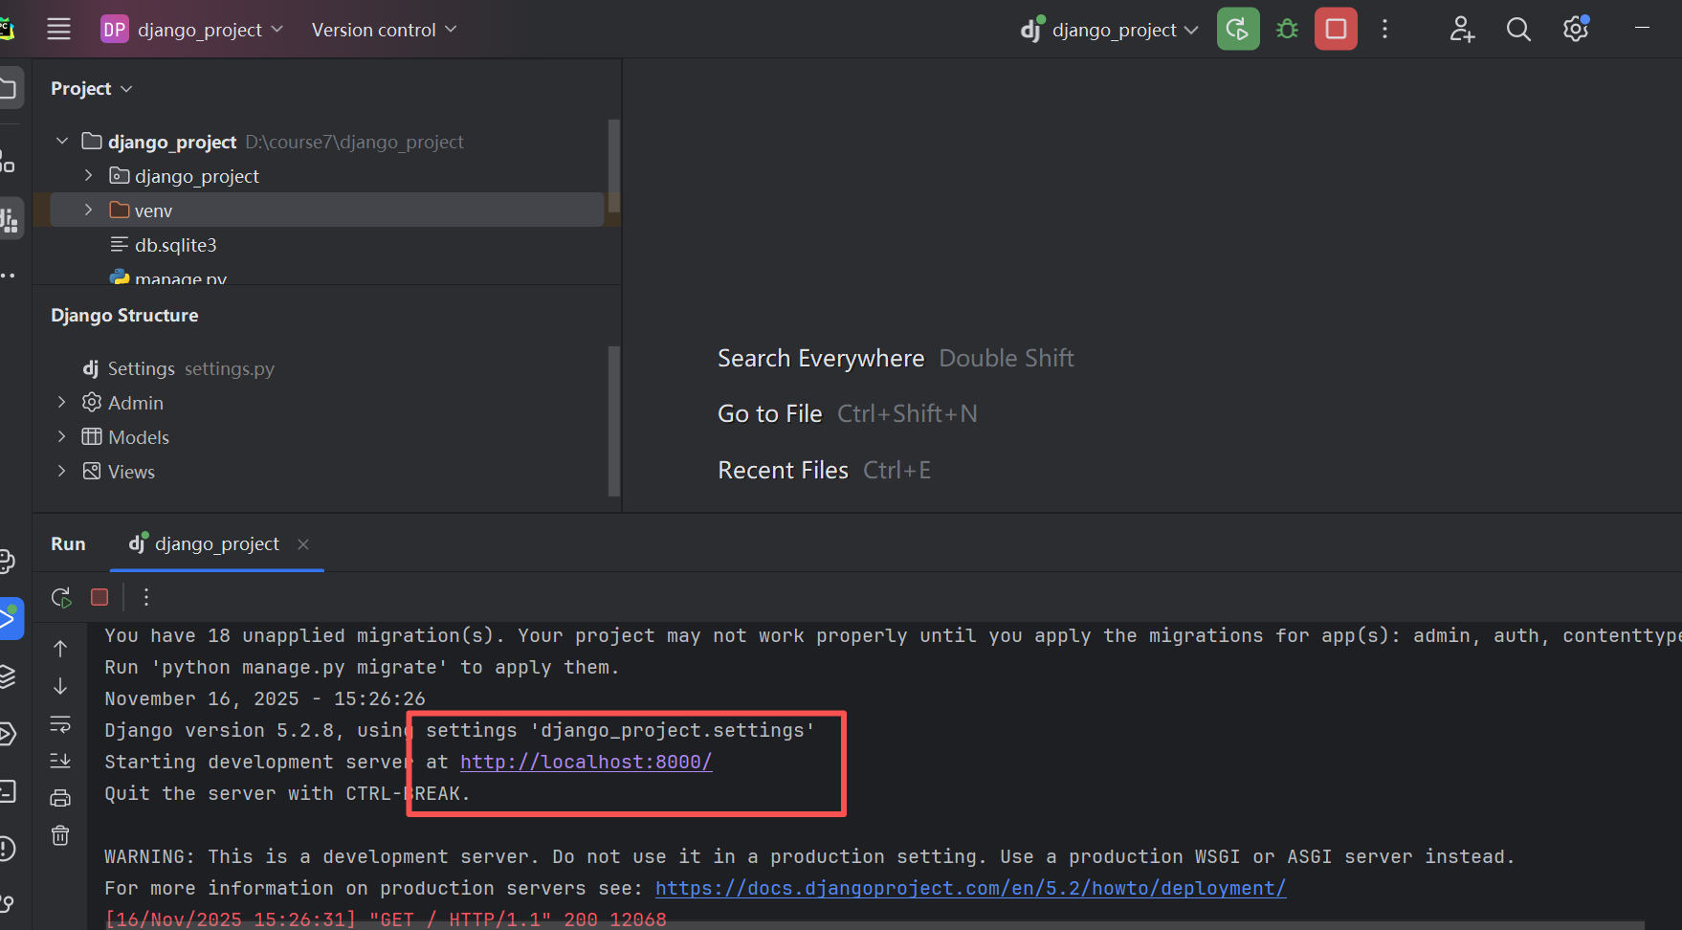The height and width of the screenshot is (930, 1682).
Task: Select db.sqlite3 in the project tree
Action: 175,245
